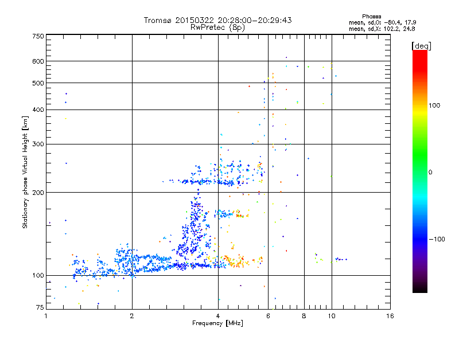The image size is (459, 344).
Task: Click the '[deg]' colorbar unit label
Action: [421, 46]
